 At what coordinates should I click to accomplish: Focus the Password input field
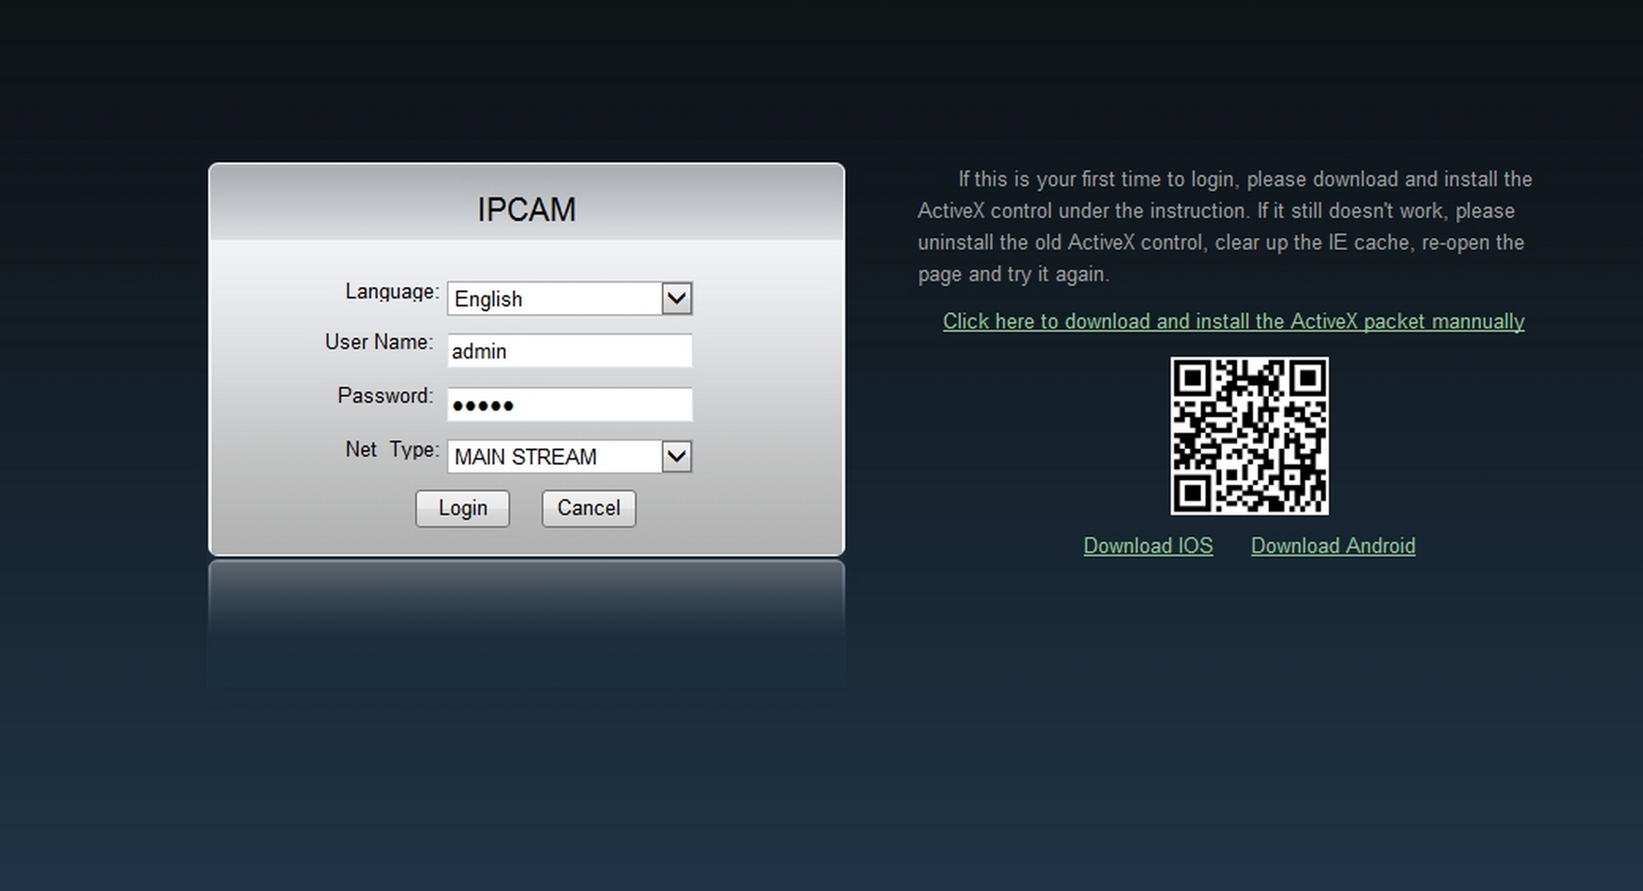pyautogui.click(x=570, y=404)
